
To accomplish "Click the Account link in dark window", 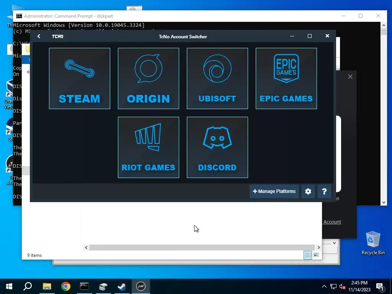I will [x=332, y=222].
